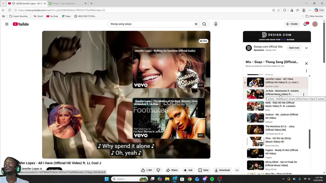Open browser extensions puzzle icon

pyautogui.click(x=285, y=10)
